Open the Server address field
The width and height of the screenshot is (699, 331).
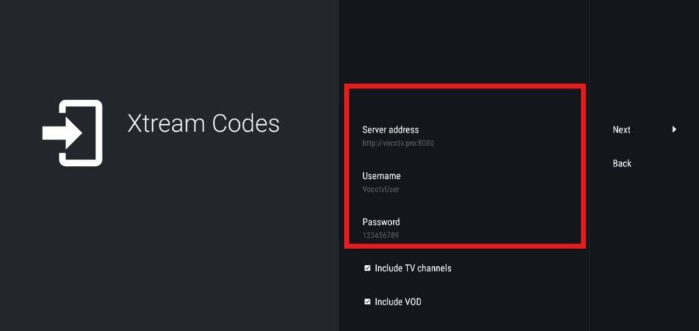point(390,130)
